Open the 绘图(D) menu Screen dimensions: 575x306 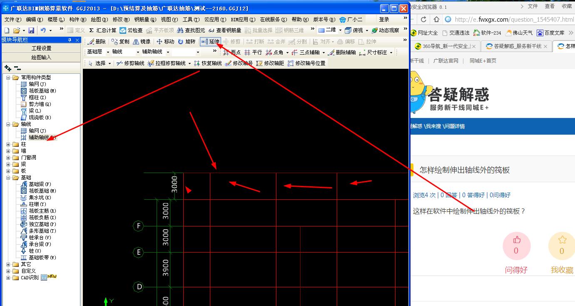(x=100, y=20)
